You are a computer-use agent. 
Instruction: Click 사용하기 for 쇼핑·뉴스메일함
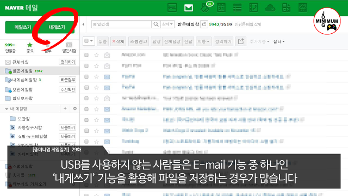click(67, 137)
